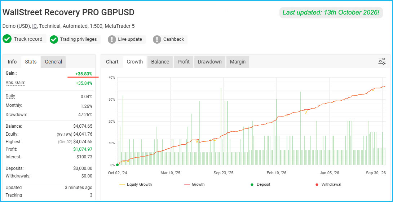This screenshot has height=202, width=393.
Task: Open the chart settings sliders icon
Action: [382, 61]
